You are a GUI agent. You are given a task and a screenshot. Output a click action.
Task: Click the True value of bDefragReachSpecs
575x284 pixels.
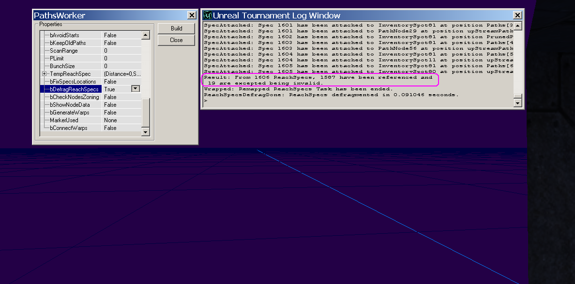click(109, 89)
